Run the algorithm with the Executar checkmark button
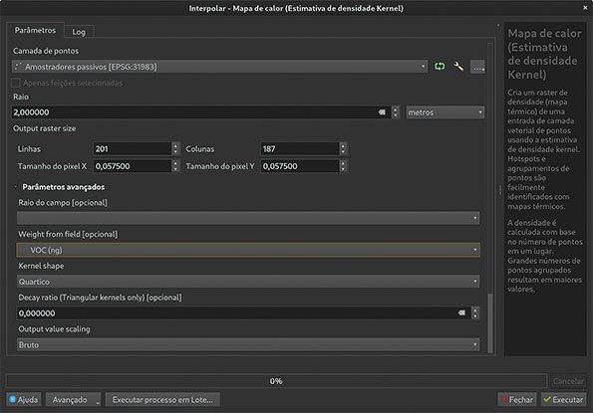The height and width of the screenshot is (413, 593). pos(563,399)
